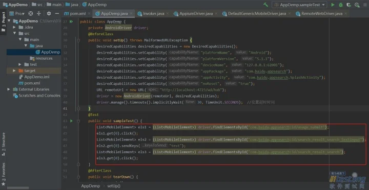
Task: Run AppDemp.sampleTest with green play icon
Action: (x=333, y=5)
